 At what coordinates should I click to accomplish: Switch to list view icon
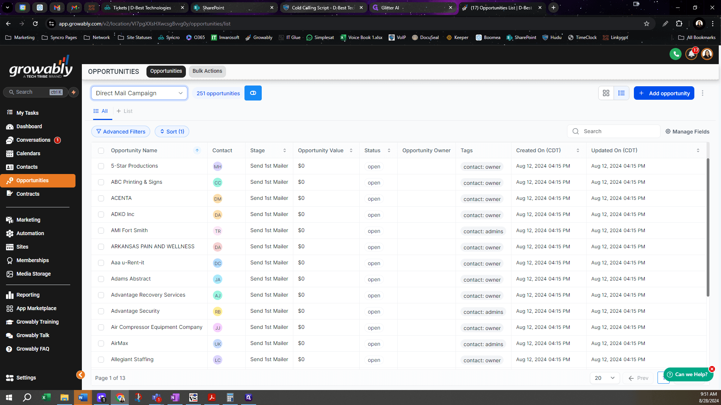coord(621,93)
